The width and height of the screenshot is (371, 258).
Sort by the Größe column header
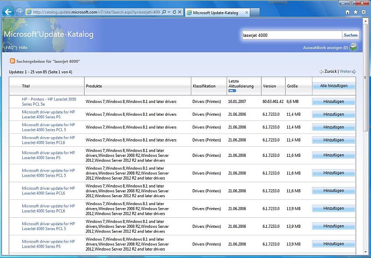292,86
